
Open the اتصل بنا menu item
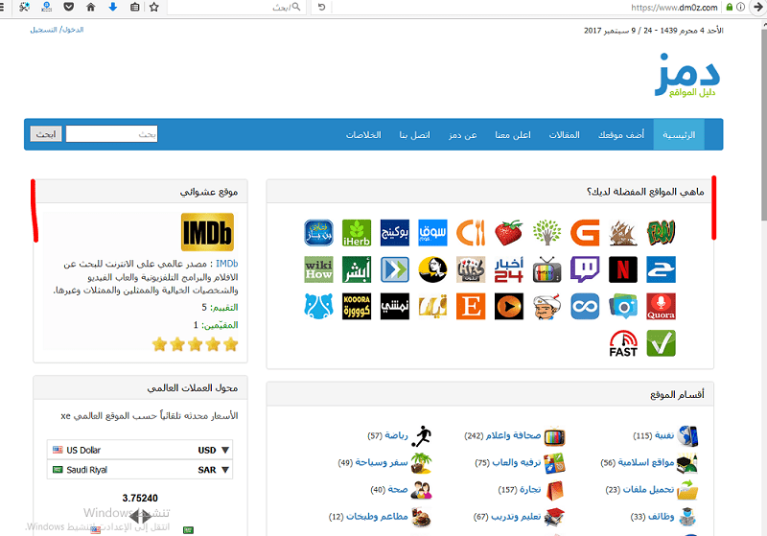point(414,135)
